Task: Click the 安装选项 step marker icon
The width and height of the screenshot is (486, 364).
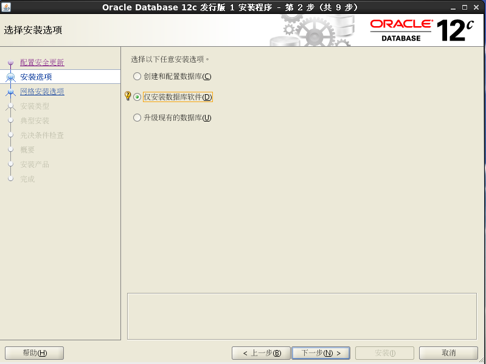Action: point(11,77)
